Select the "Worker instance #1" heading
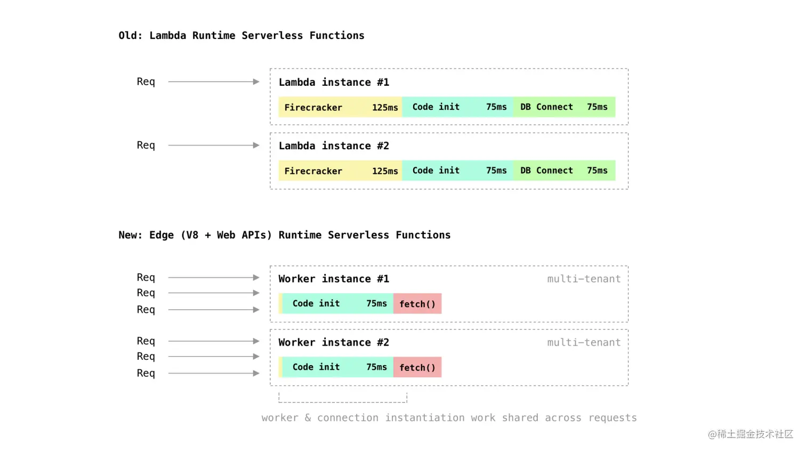The height and width of the screenshot is (452, 806). [x=334, y=279]
